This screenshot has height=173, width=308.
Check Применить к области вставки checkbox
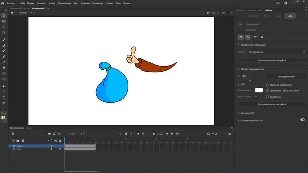[267, 91]
